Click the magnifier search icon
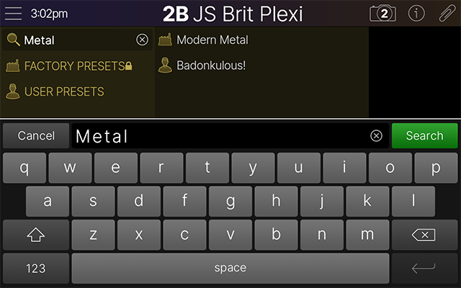Screen dimensions: 461x288 pyautogui.click(x=13, y=40)
